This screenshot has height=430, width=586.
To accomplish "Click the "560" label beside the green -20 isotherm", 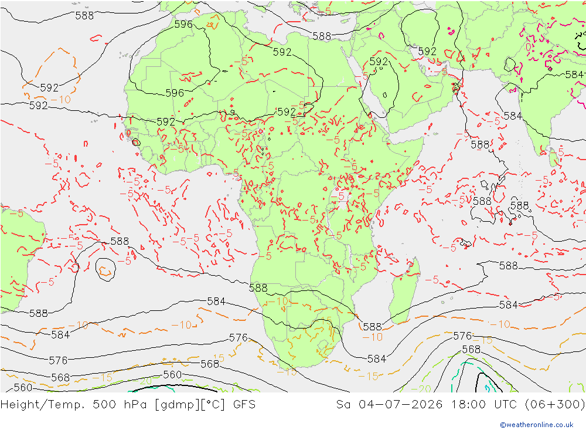I will tap(173, 375).
